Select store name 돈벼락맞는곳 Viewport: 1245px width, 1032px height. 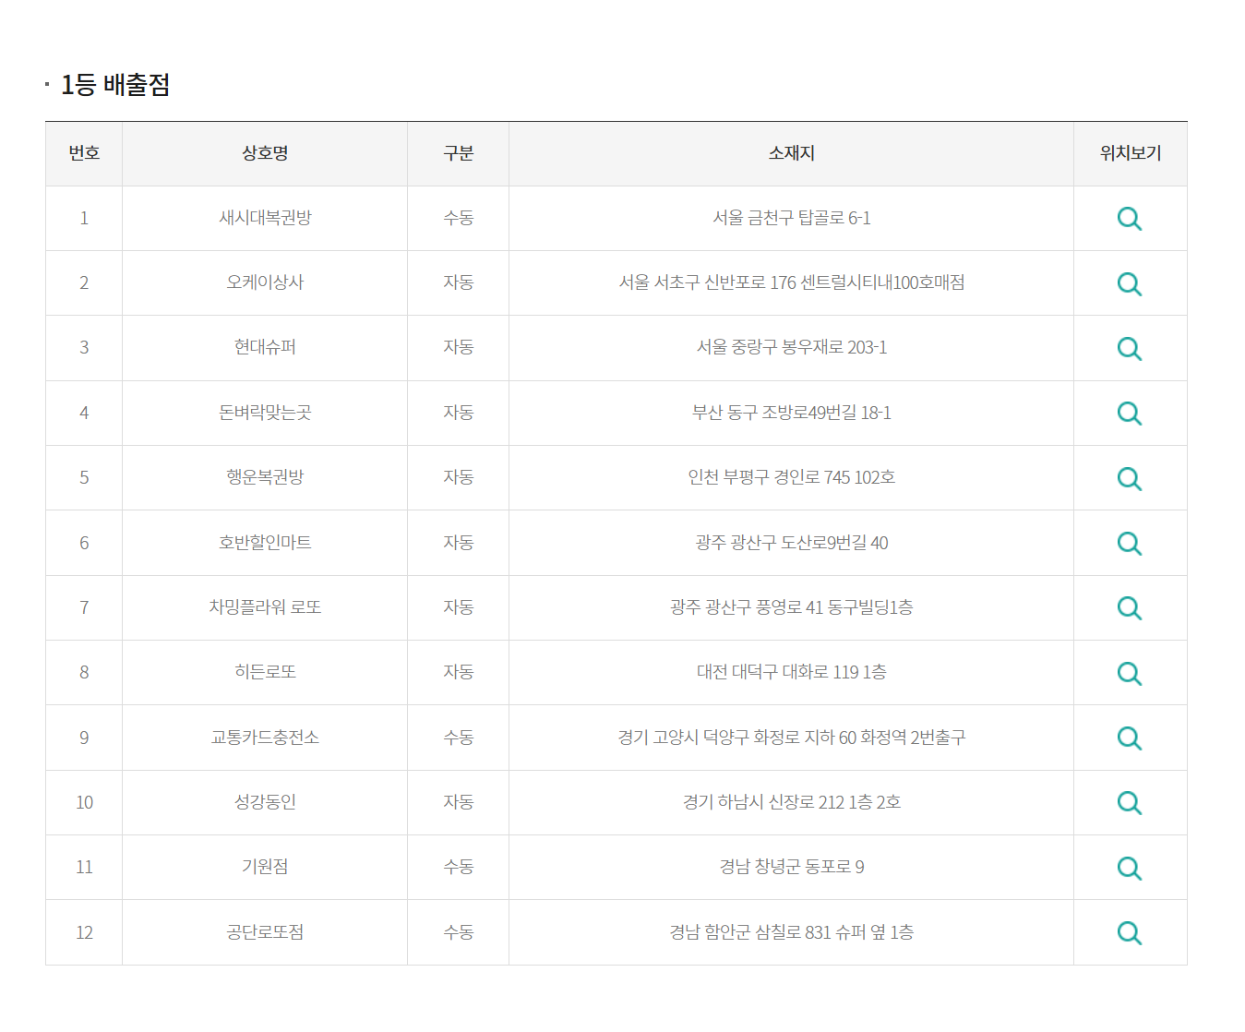265,413
